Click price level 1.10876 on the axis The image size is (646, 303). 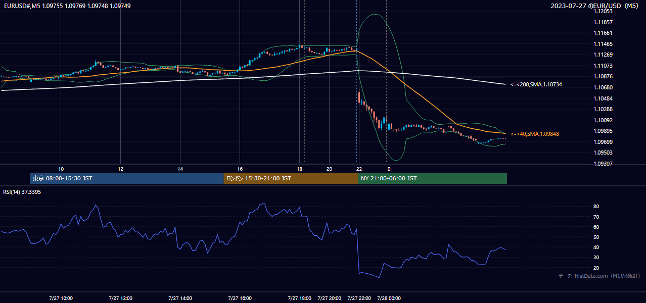coord(604,76)
